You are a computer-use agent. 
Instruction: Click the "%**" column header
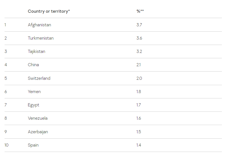click(140, 11)
